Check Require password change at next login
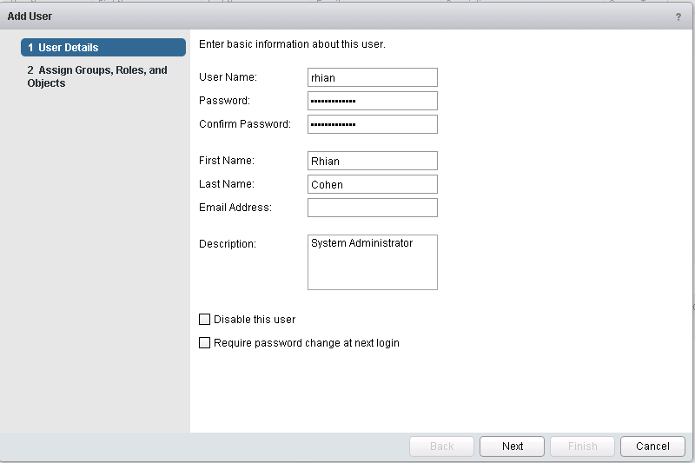Viewport: 695px width, 463px height. click(x=204, y=342)
